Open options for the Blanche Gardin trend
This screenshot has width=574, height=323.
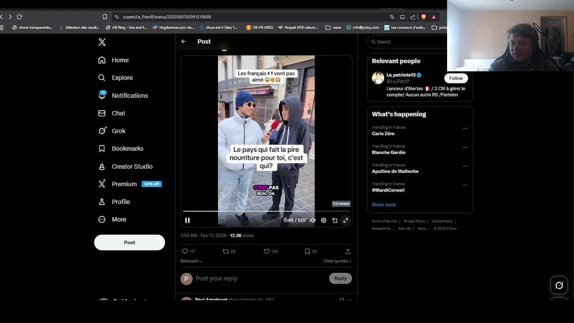465,147
